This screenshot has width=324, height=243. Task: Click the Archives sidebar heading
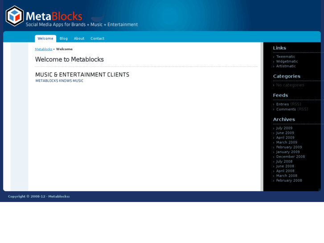pyautogui.click(x=284, y=119)
